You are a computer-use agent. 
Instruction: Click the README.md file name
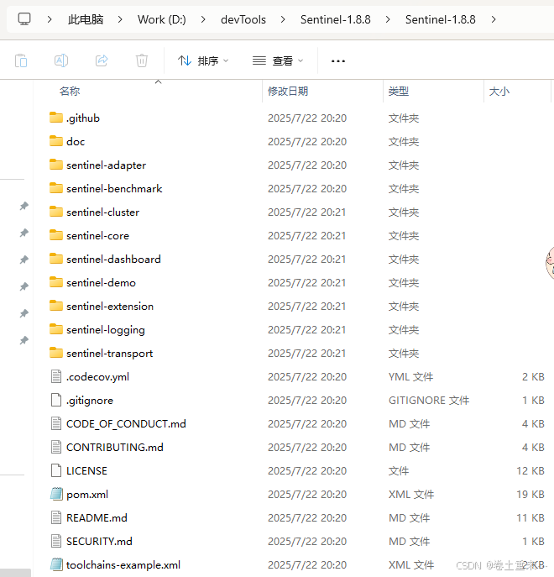(x=97, y=518)
